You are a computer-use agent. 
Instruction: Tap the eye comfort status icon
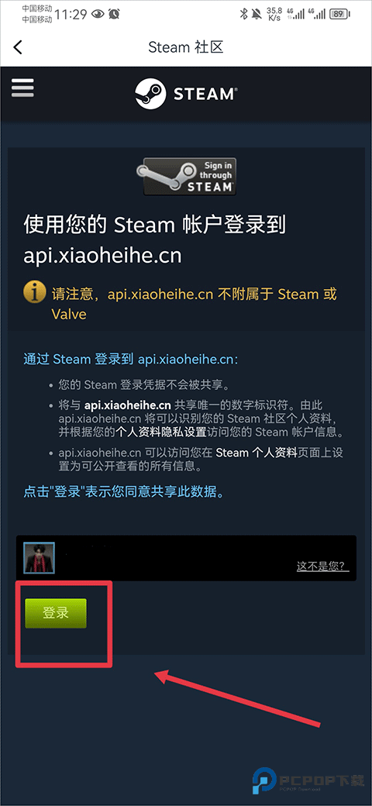98,15
